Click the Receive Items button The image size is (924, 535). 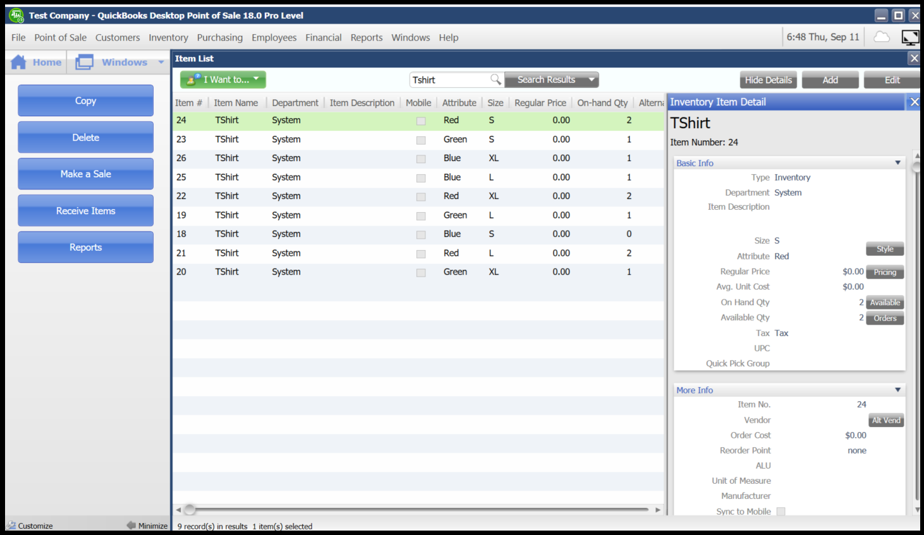click(85, 211)
